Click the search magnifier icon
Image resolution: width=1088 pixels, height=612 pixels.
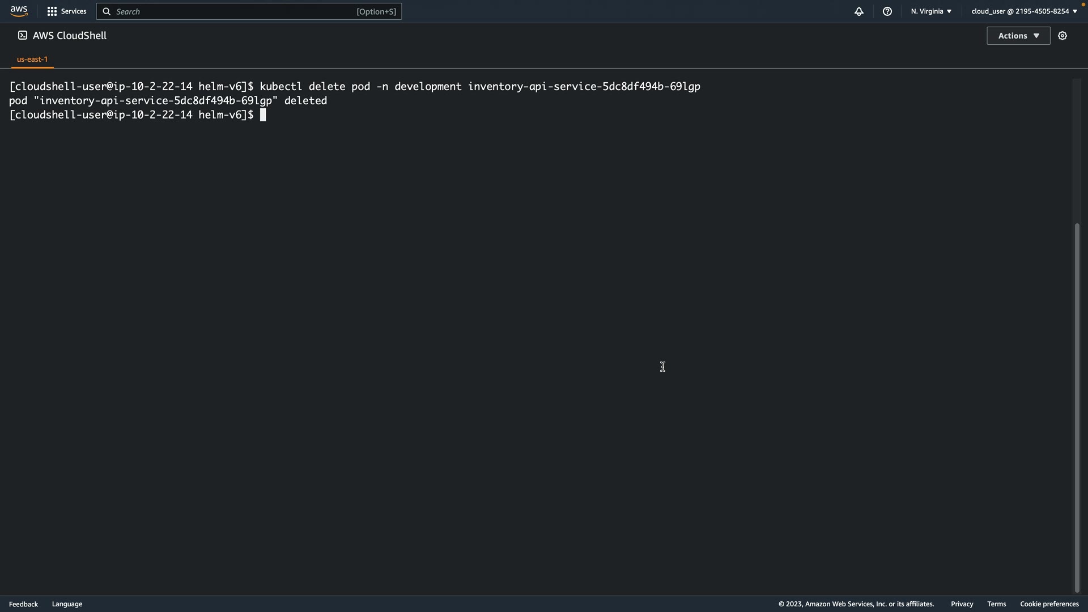pos(107,11)
